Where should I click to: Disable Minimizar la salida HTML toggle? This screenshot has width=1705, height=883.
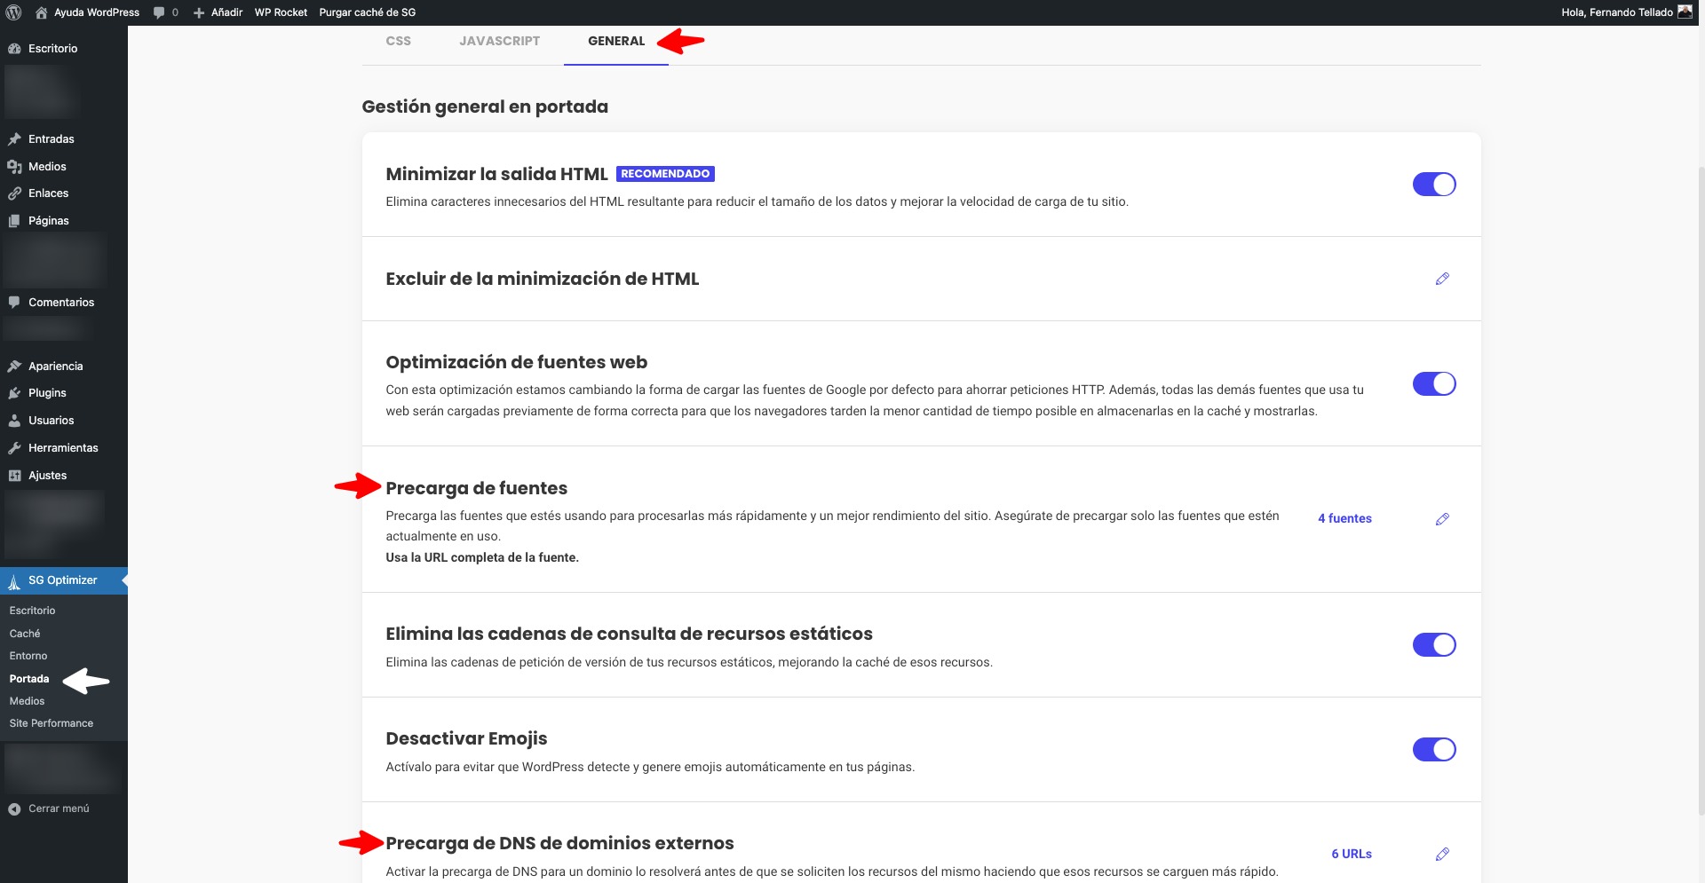1433,185
